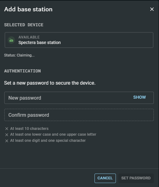Click the Status: Claiming... text
The height and width of the screenshot is (187, 159).
pos(19,55)
